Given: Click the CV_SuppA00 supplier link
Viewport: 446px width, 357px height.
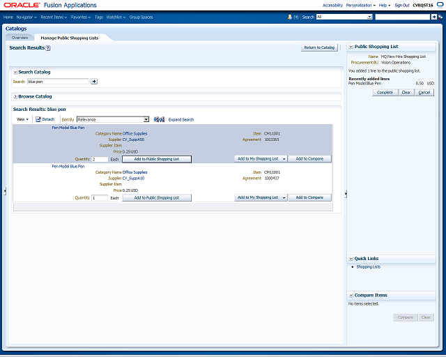Looking at the screenshot, I should (133, 139).
